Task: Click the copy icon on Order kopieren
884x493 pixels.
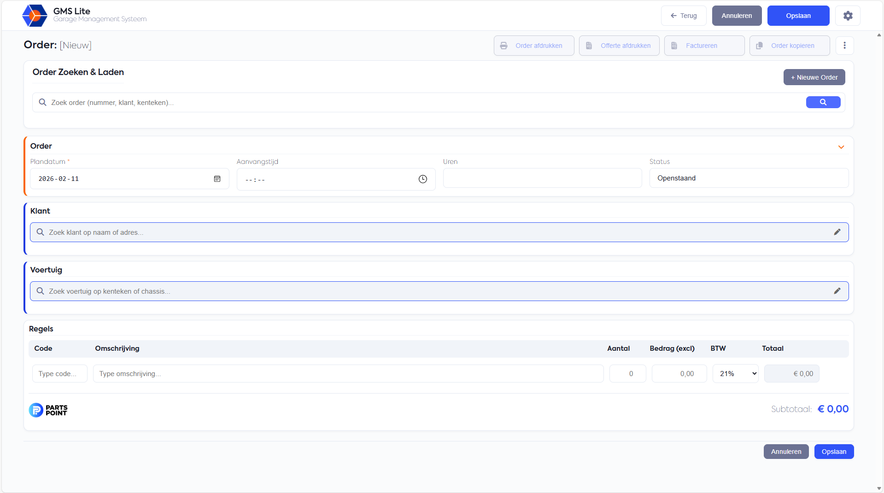Action: (x=759, y=46)
